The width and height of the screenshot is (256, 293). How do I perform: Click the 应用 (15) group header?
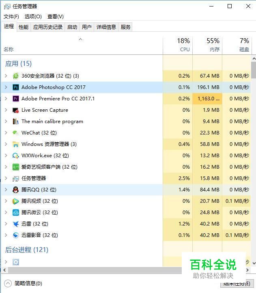tap(19, 64)
